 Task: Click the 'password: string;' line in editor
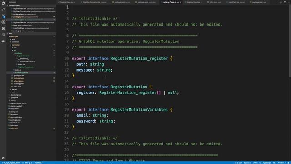tap(95, 121)
